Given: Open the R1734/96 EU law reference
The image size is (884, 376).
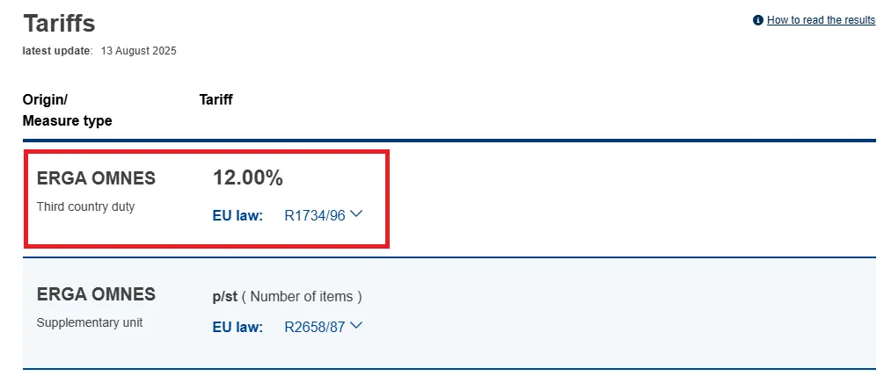Looking at the screenshot, I should (314, 214).
